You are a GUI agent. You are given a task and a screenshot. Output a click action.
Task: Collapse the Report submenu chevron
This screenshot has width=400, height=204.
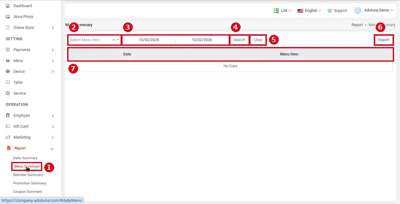(52, 149)
